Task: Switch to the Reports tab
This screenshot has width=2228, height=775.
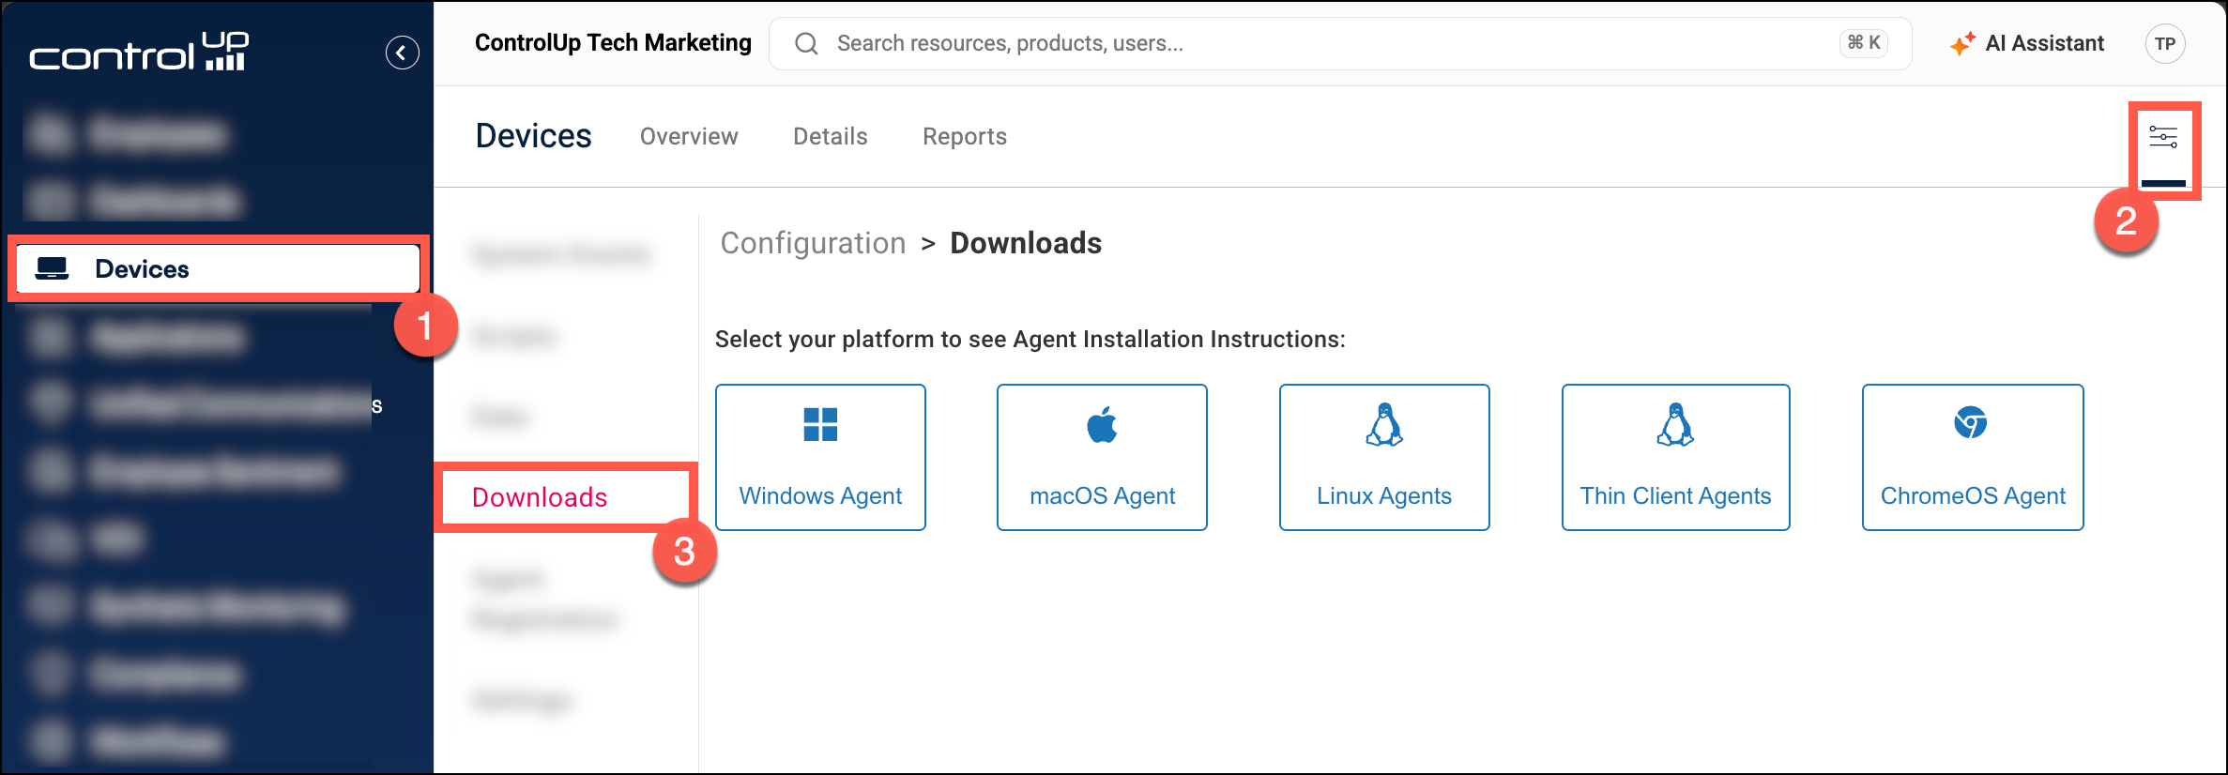Action: [x=965, y=137]
